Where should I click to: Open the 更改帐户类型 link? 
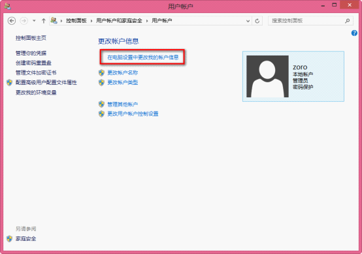pyautogui.click(x=123, y=82)
